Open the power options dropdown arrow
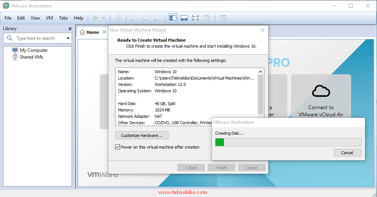Viewport: 377px width, 197px height. 104,18
